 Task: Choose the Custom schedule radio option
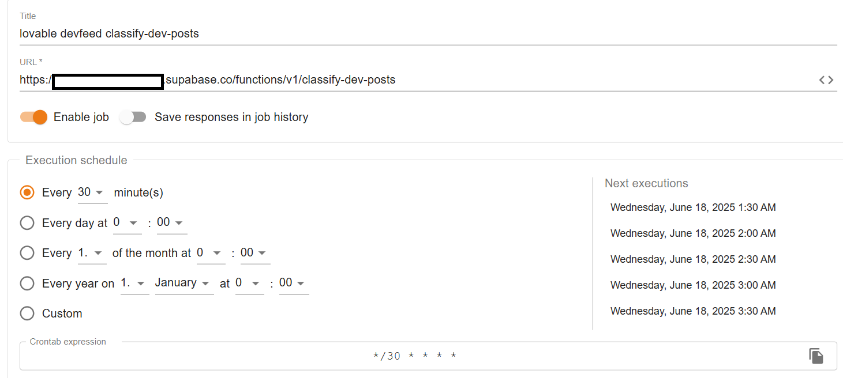point(27,313)
